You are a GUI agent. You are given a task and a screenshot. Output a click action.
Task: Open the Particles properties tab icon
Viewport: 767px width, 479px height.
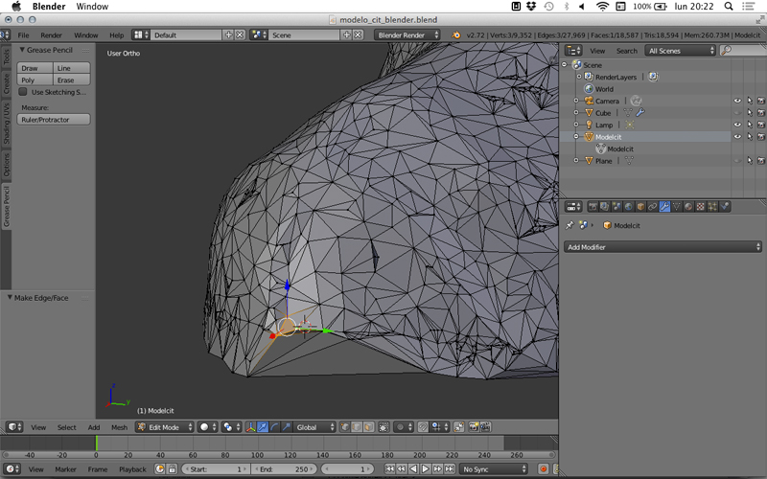pyautogui.click(x=711, y=207)
